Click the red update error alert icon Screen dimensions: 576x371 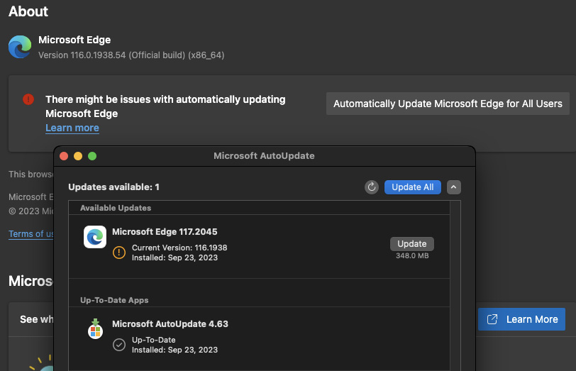[x=28, y=99]
